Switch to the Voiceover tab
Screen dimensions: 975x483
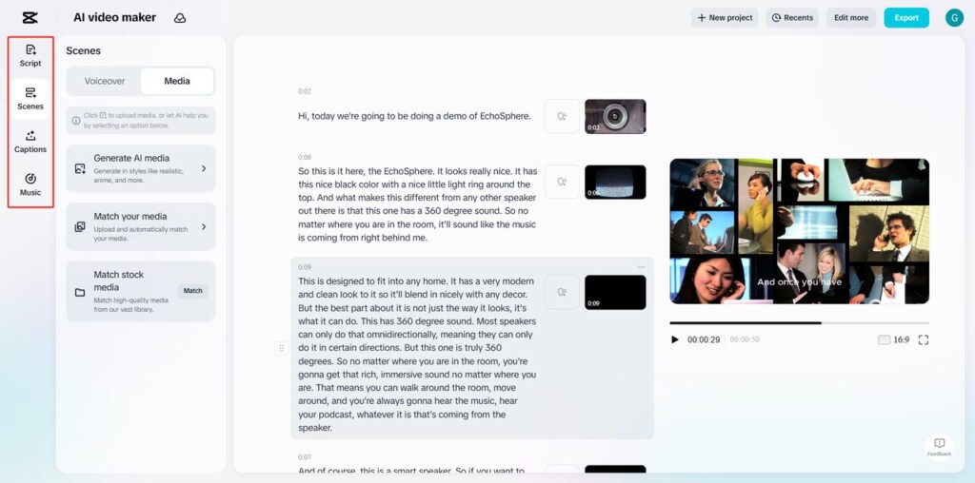point(105,81)
